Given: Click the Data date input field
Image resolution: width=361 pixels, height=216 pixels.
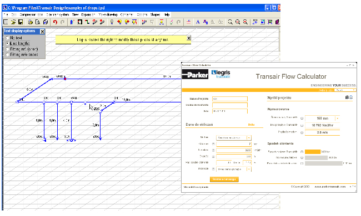Looking at the screenshot, I should [x=230, y=111].
